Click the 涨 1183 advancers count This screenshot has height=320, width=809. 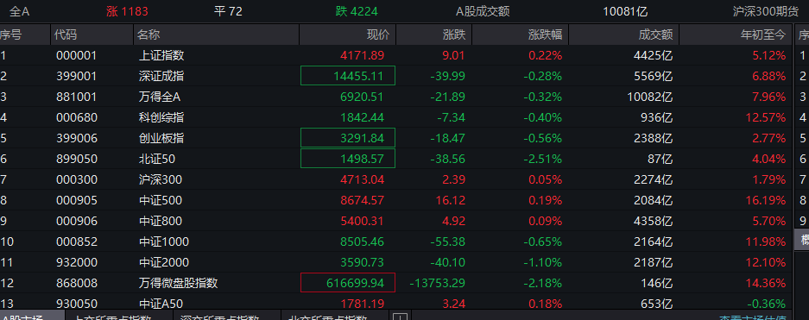click(x=128, y=11)
